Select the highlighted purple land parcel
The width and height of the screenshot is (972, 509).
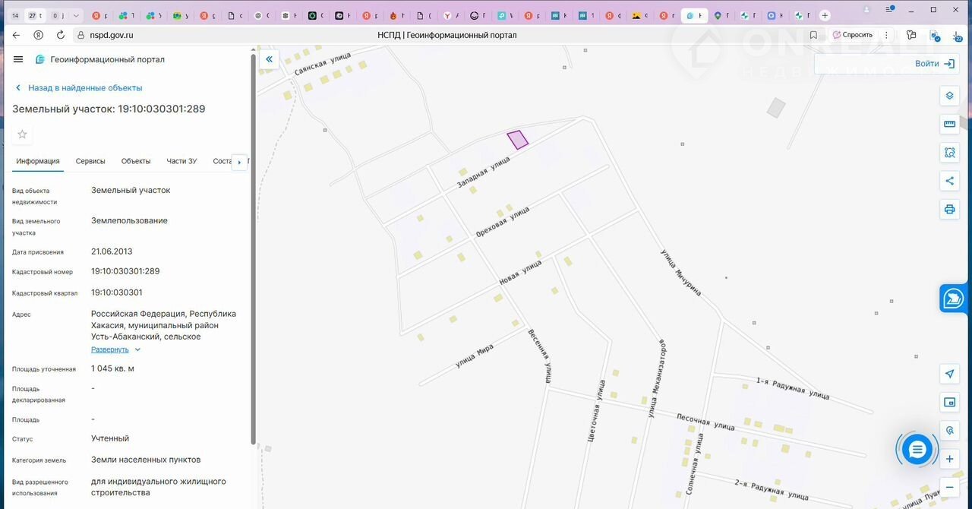tap(517, 140)
